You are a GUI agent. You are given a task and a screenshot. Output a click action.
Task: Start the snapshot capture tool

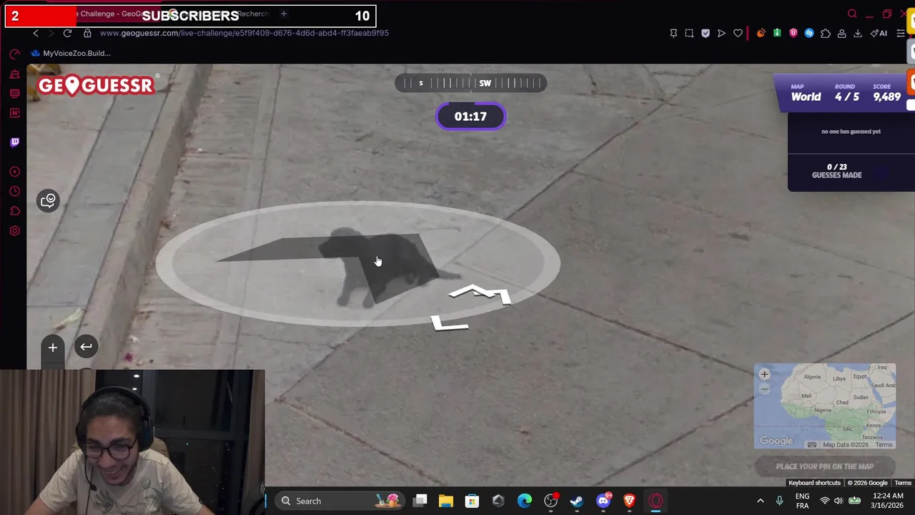point(689,33)
